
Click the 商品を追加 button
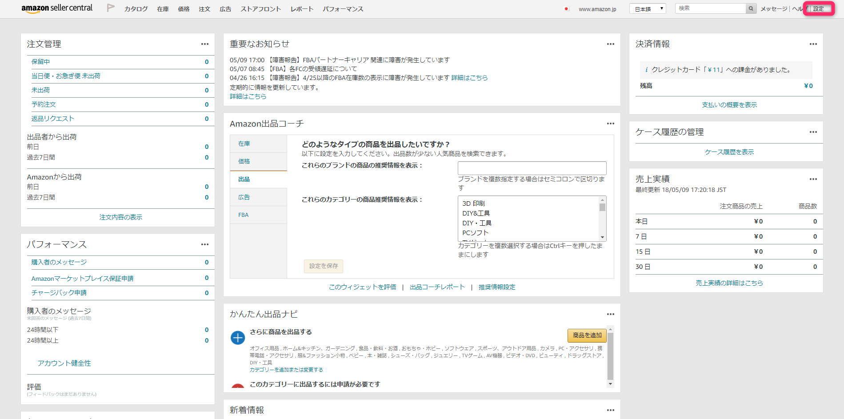tap(587, 335)
